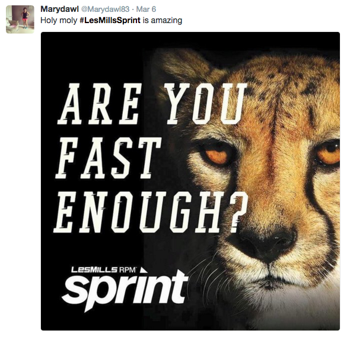
Task: Open the @Marydawl83 handle link
Action: [x=106, y=9]
